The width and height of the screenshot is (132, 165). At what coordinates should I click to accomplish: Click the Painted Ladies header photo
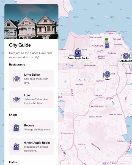(x=31, y=21)
